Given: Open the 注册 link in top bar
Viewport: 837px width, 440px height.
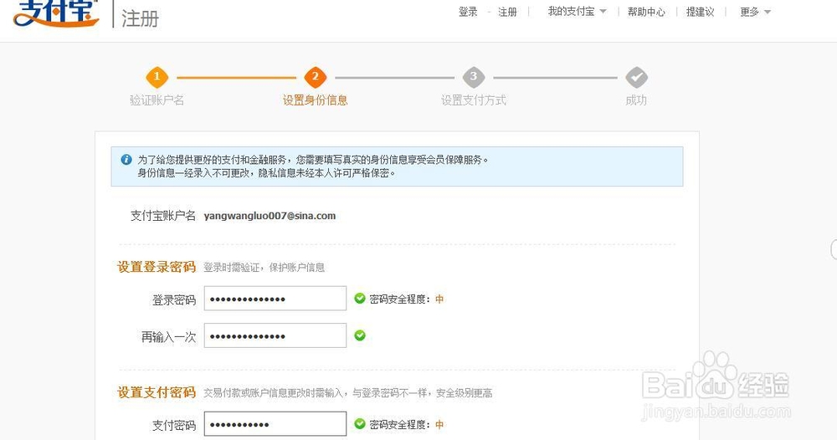Looking at the screenshot, I should pyautogui.click(x=508, y=12).
